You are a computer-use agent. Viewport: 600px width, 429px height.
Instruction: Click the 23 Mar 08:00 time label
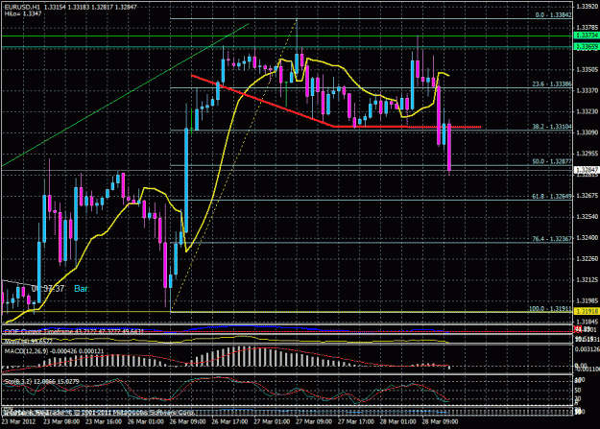pyautogui.click(x=61, y=421)
